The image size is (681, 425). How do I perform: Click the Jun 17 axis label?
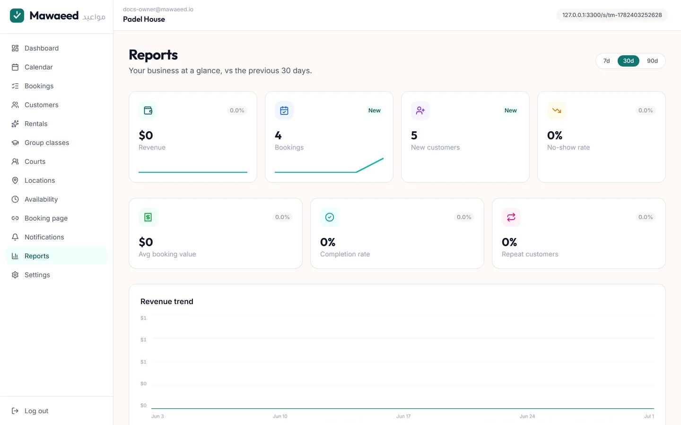tap(403, 416)
